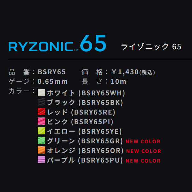Image resolution: width=192 pixels, height=192 pixels.
Task: Click the カラー label
Action: tap(19, 91)
